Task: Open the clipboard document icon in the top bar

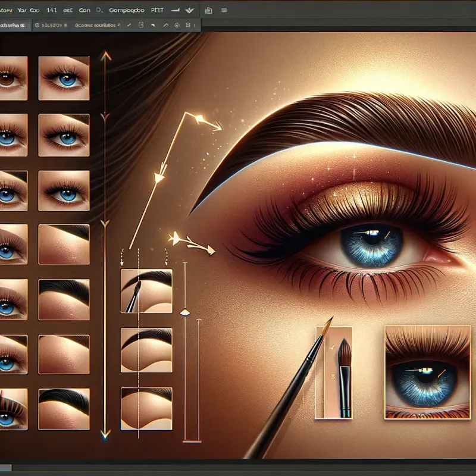Action: click(x=208, y=10)
